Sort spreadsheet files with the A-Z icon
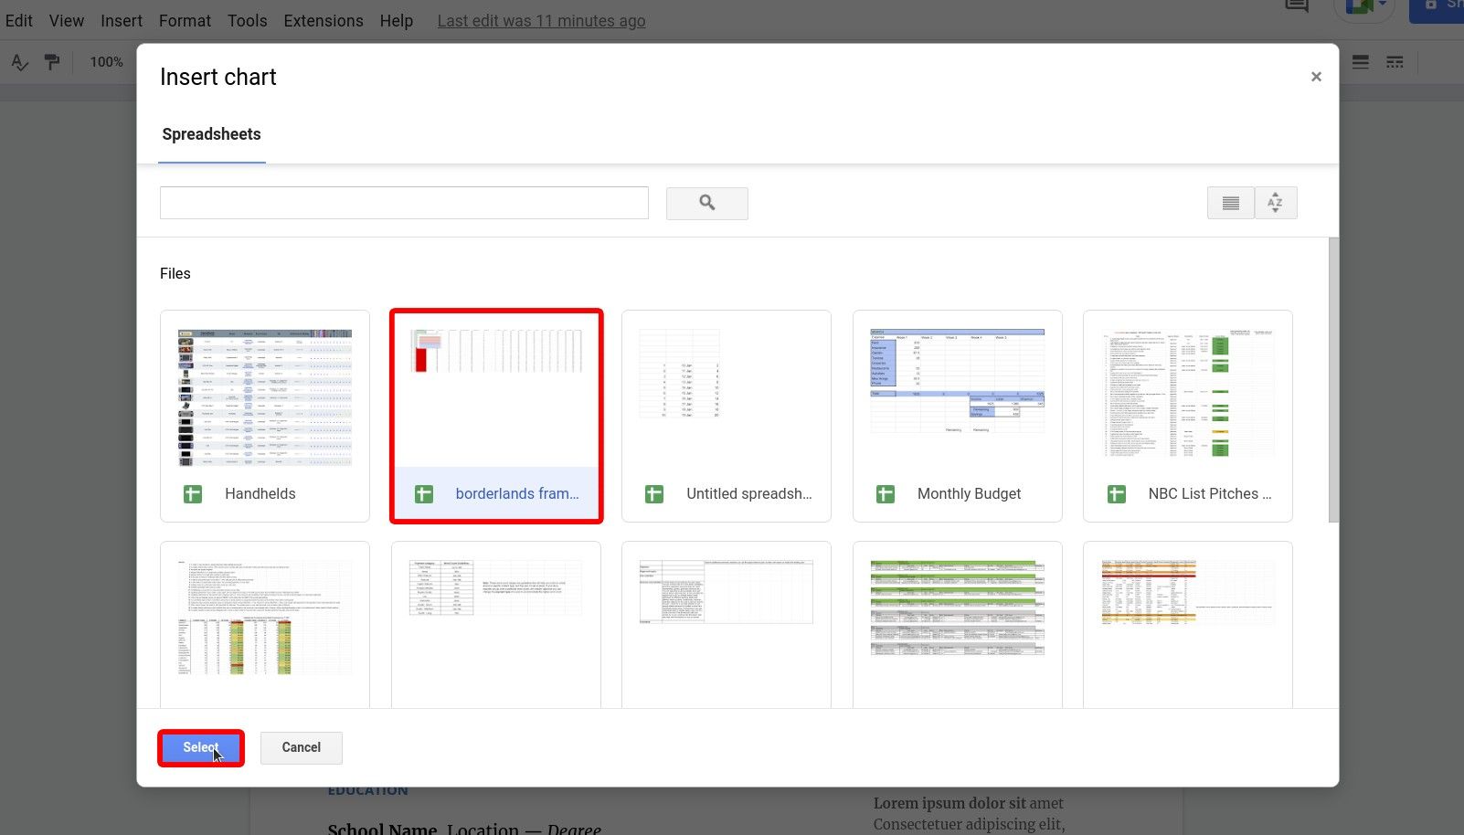Screen dimensions: 1464x835 click(x=1276, y=203)
